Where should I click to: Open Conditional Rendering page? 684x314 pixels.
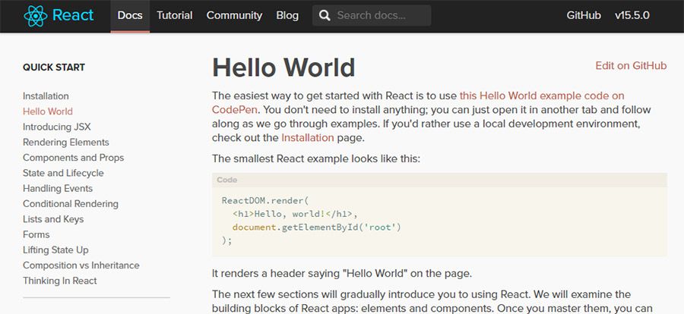click(70, 204)
